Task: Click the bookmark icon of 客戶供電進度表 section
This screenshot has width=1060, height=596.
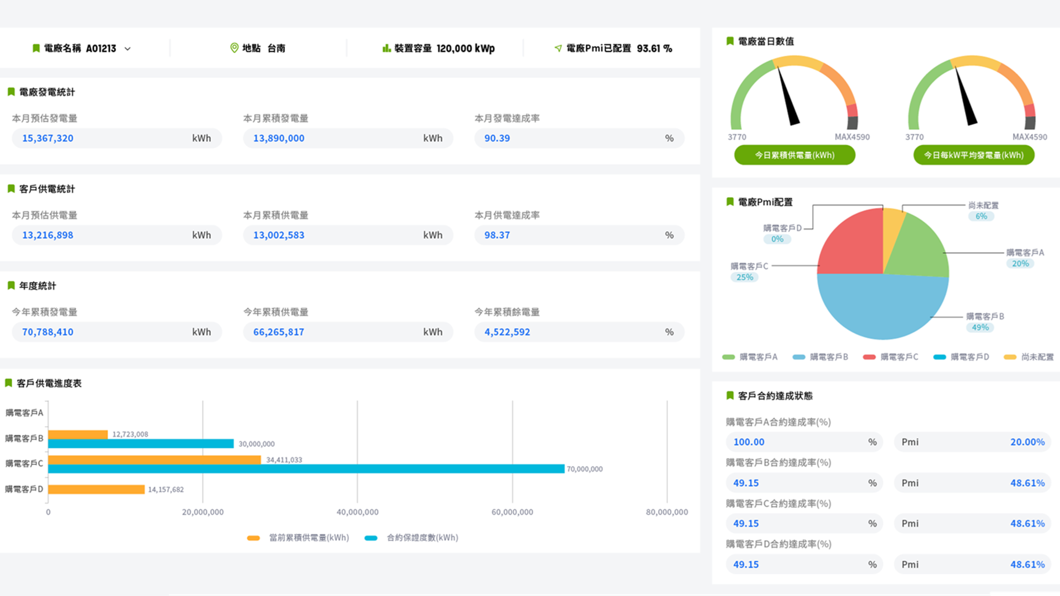Action: click(8, 383)
